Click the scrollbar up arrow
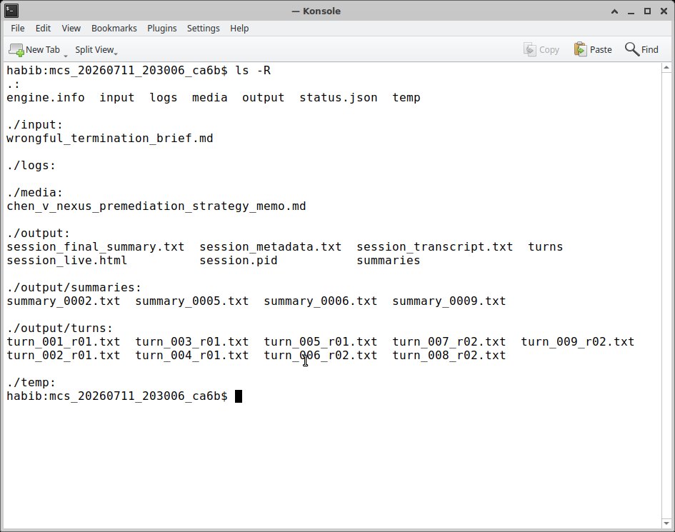 (666, 68)
